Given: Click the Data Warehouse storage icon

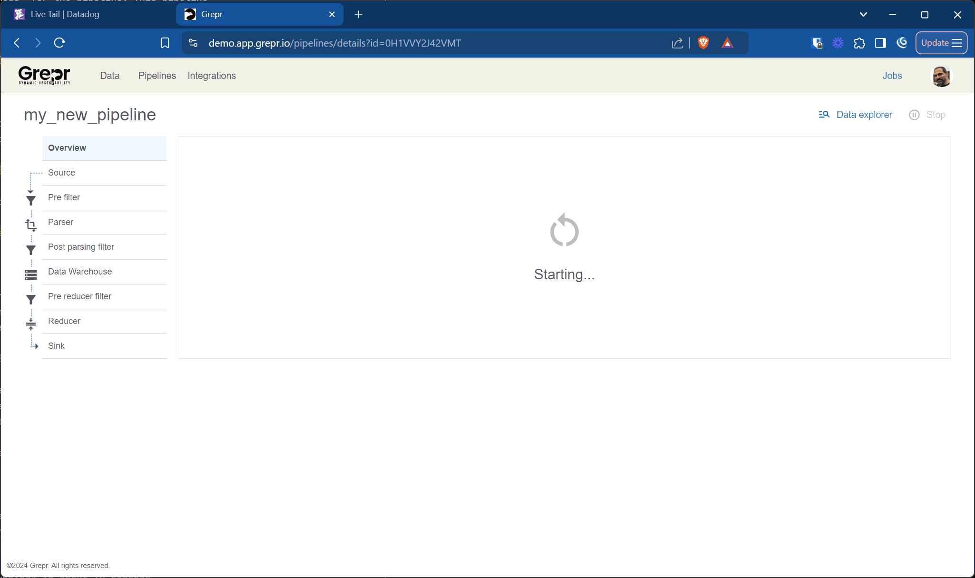Looking at the screenshot, I should coord(31,274).
